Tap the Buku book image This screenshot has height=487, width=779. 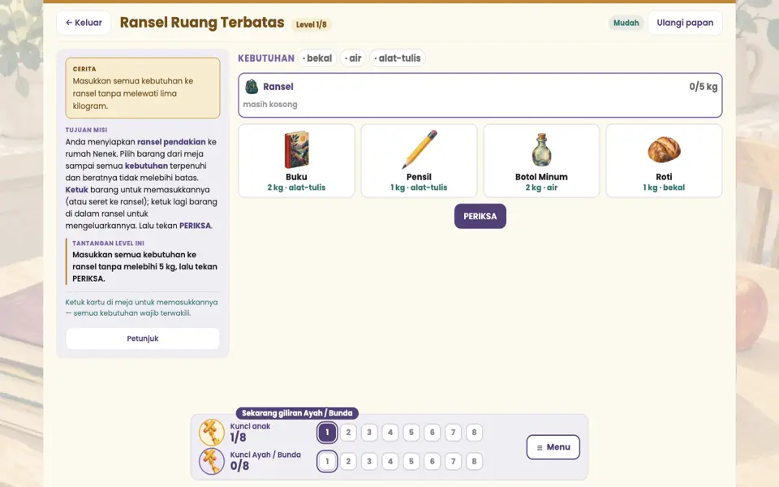297,149
